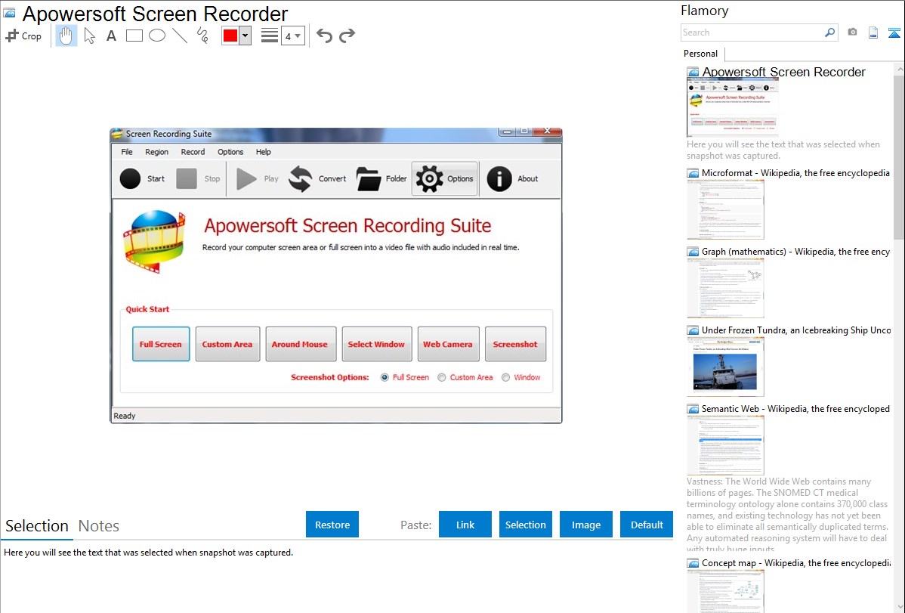Click the Full Screen quick start button
The height and width of the screenshot is (613, 905).
coord(161,345)
